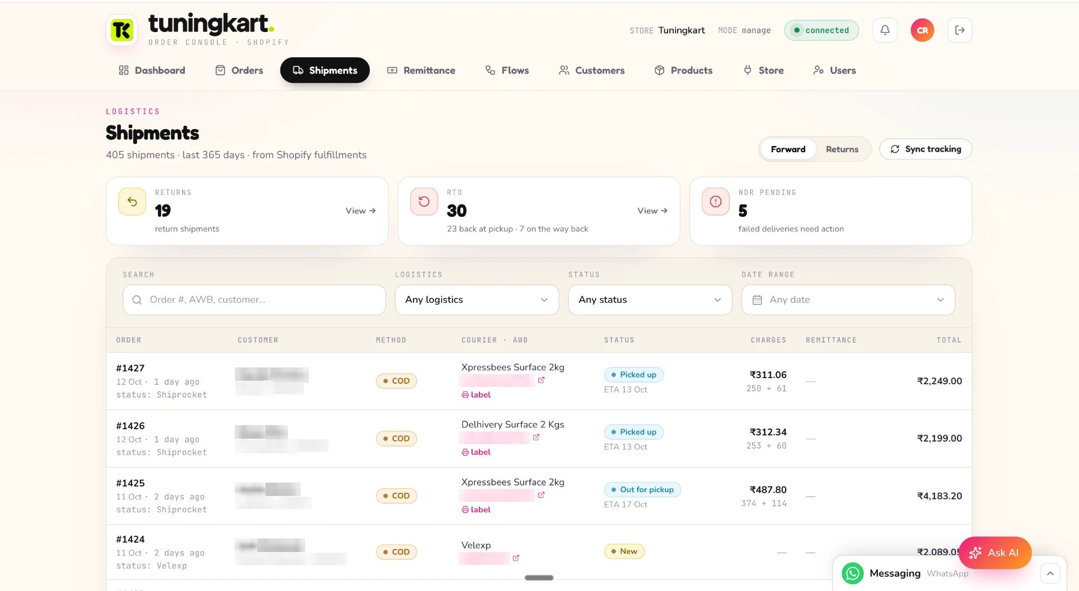Click the Sync tracking button

click(x=926, y=149)
